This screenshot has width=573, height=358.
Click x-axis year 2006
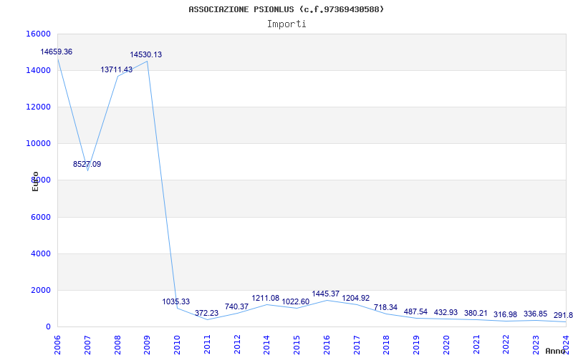point(57,345)
